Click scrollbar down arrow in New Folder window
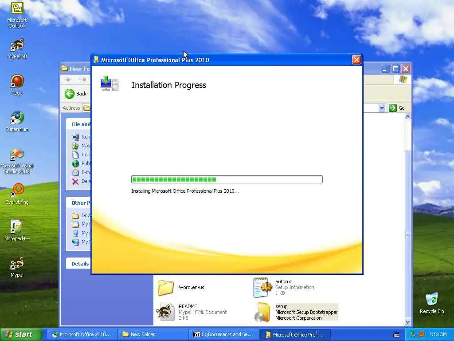Screen dimensions: 454x341 pyautogui.click(x=408, y=322)
